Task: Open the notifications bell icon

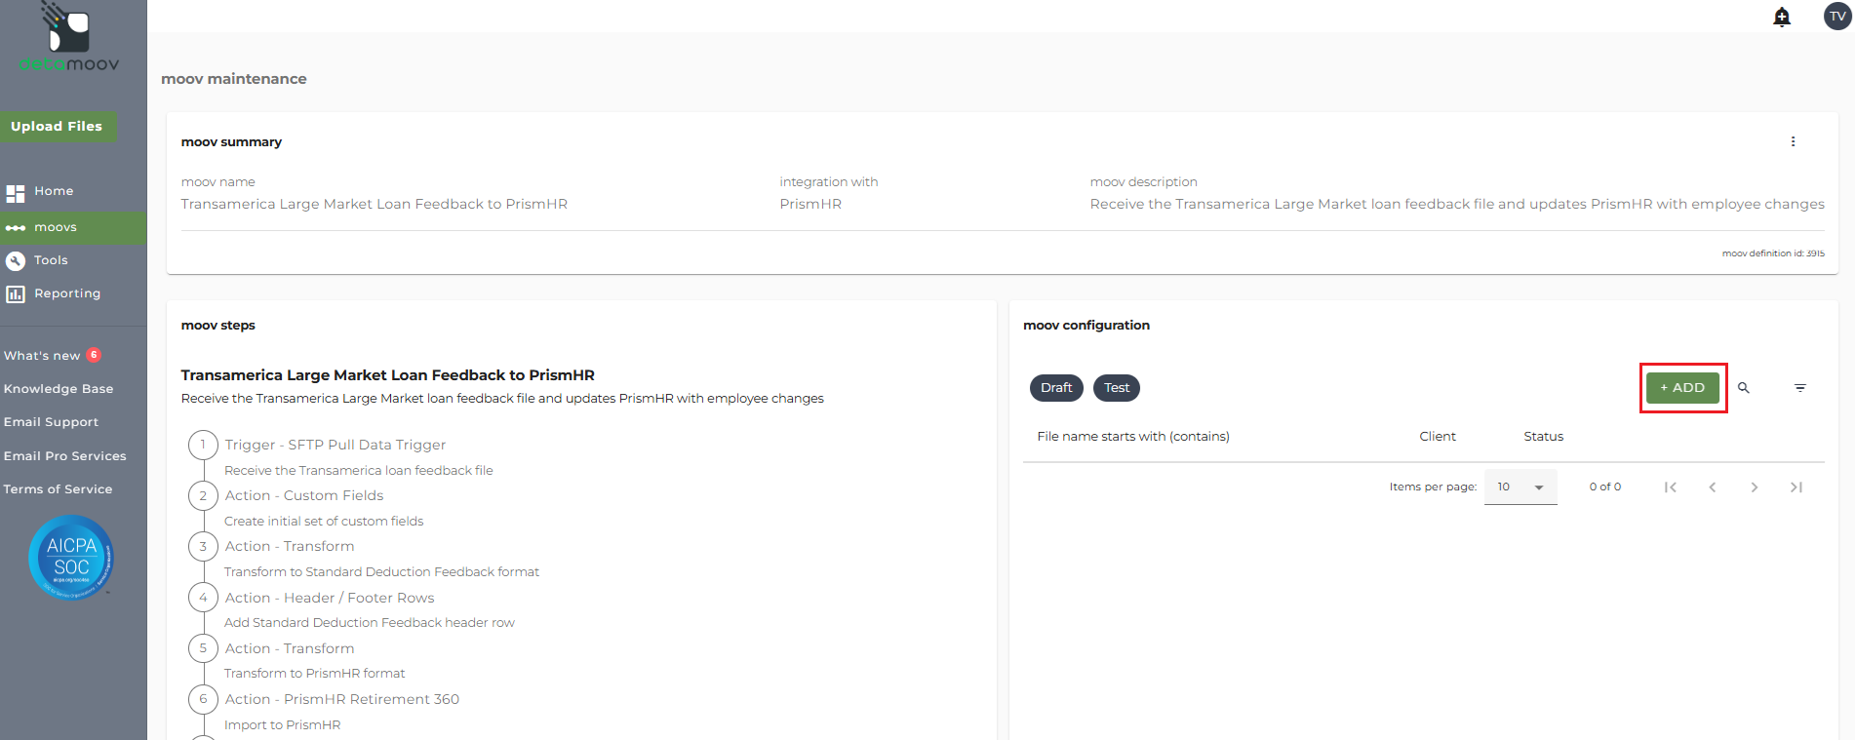Action: [x=1782, y=17]
